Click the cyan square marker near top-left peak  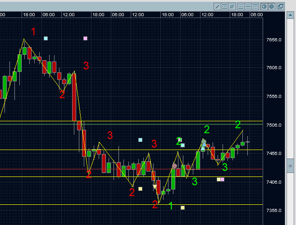click(x=46, y=39)
